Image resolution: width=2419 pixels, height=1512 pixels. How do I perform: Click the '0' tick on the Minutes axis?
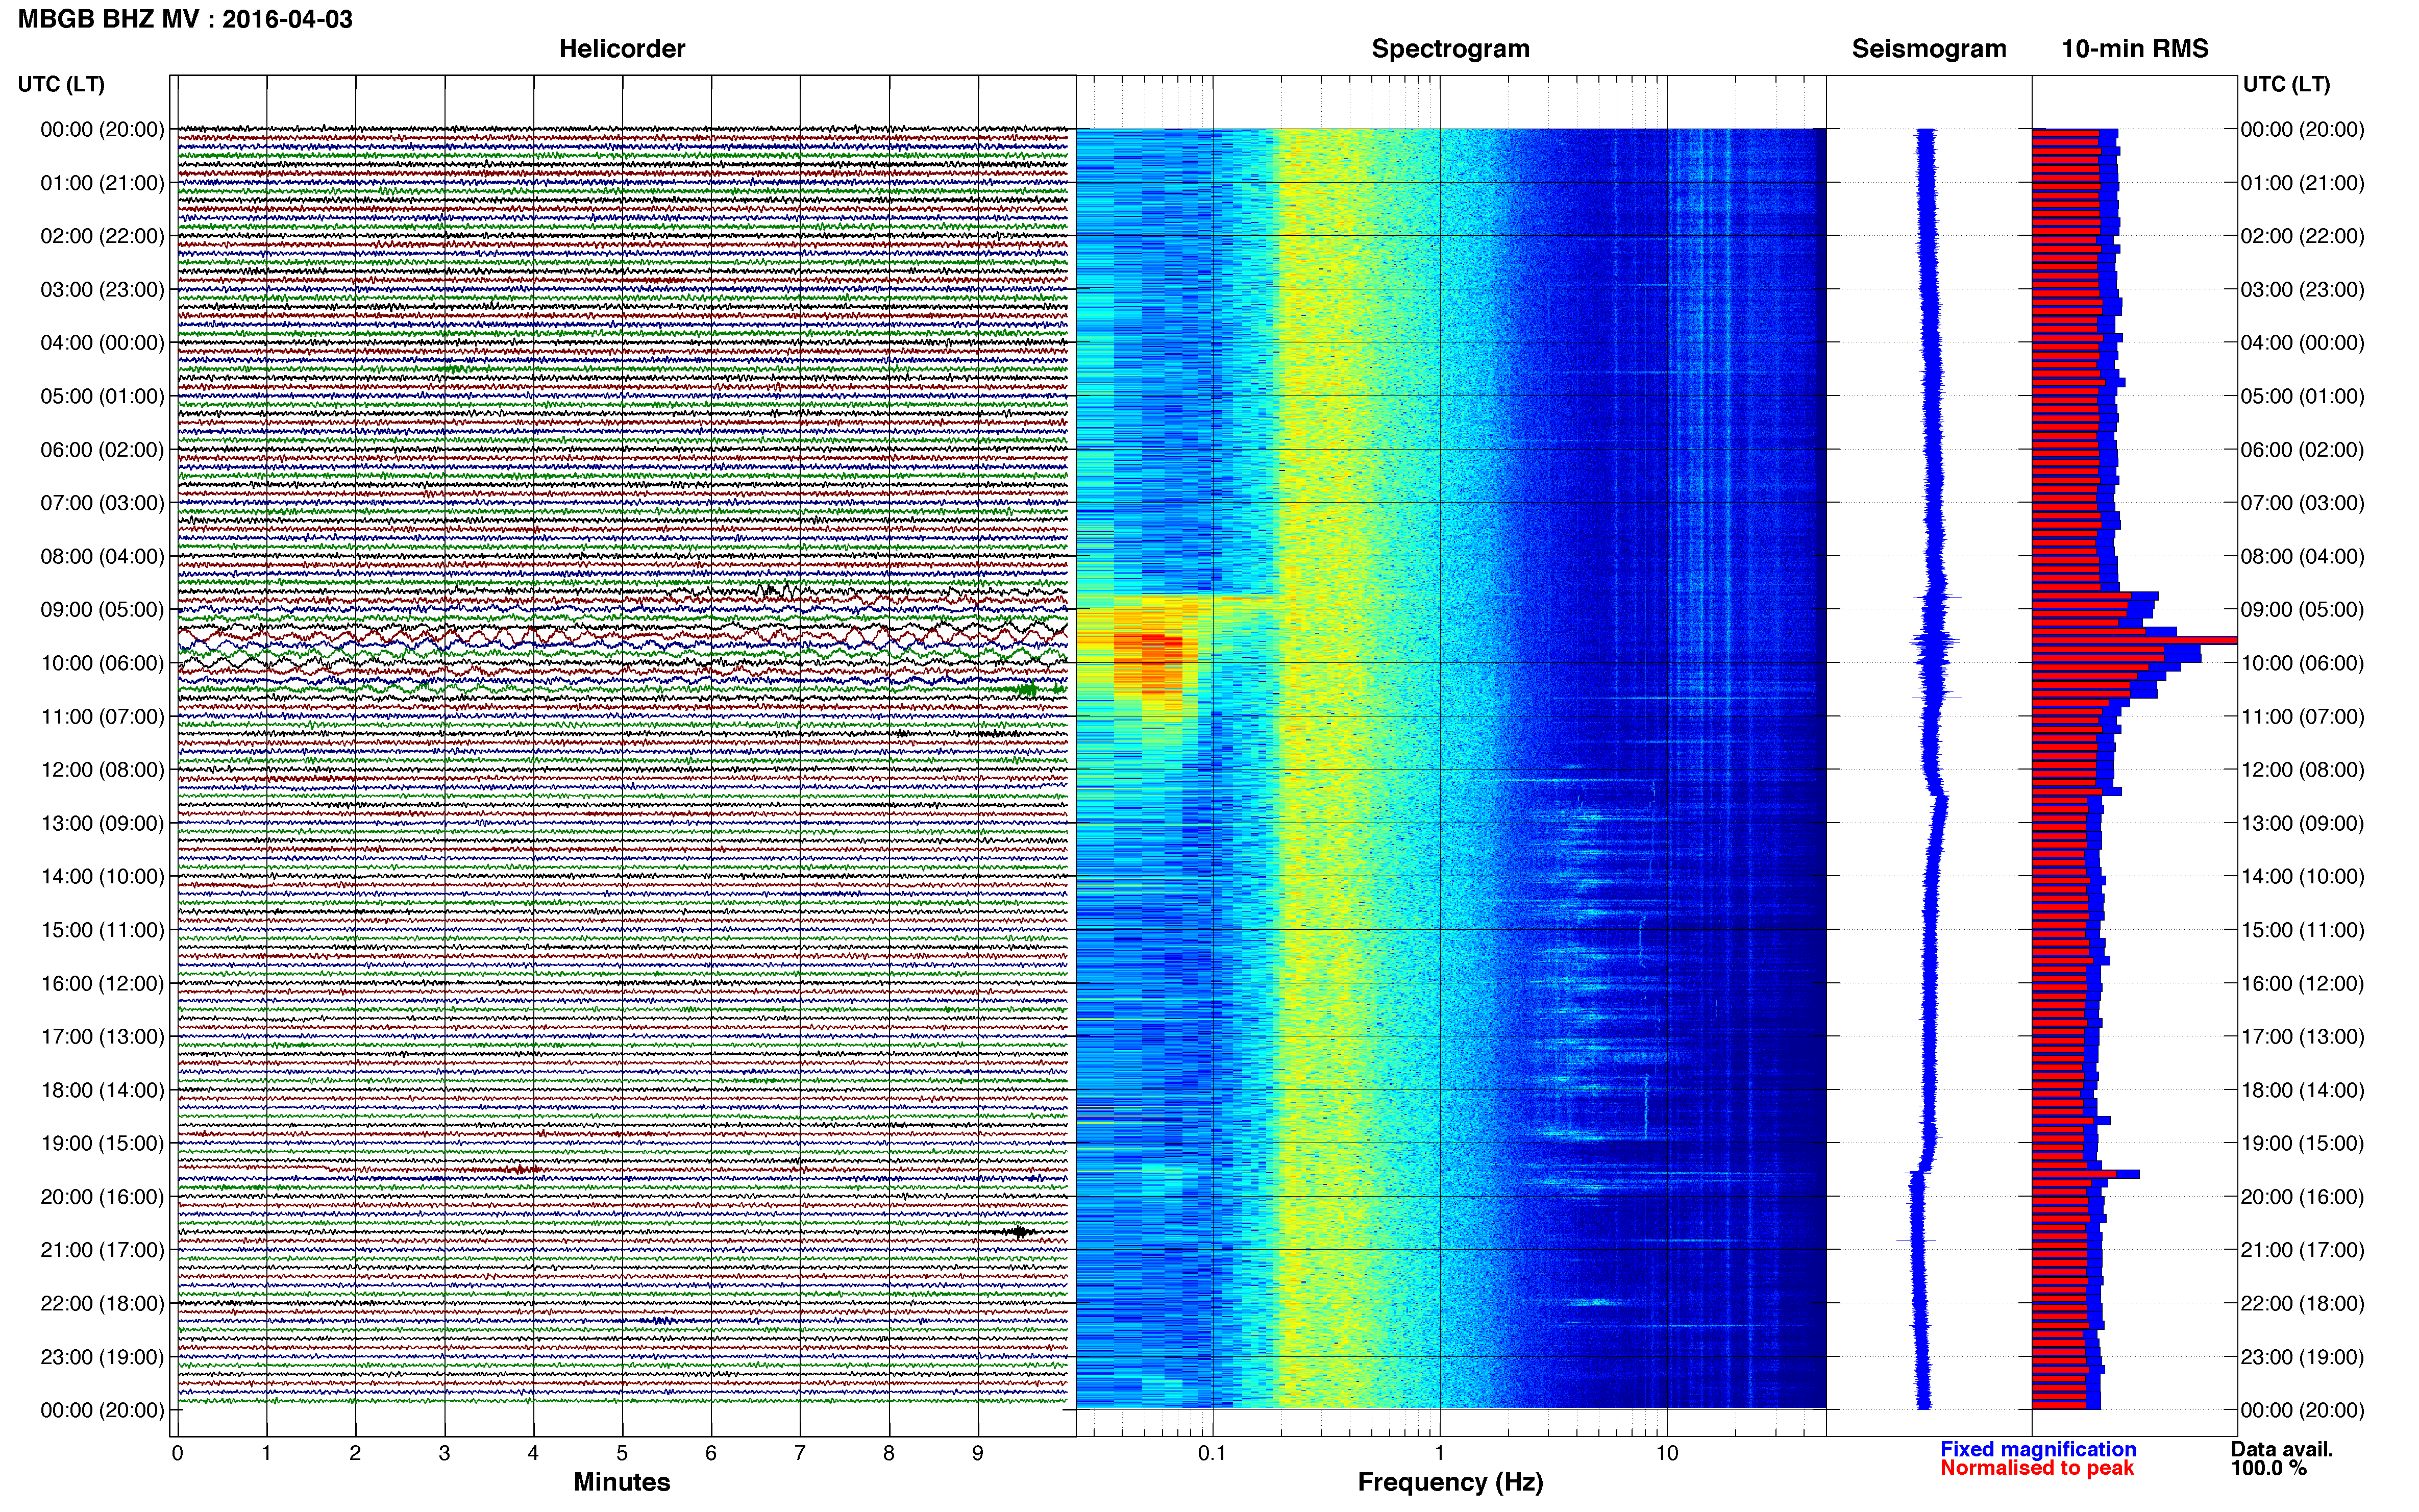point(177,1453)
